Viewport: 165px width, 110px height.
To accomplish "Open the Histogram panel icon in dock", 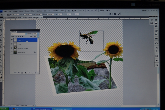I will [x=156, y=23].
